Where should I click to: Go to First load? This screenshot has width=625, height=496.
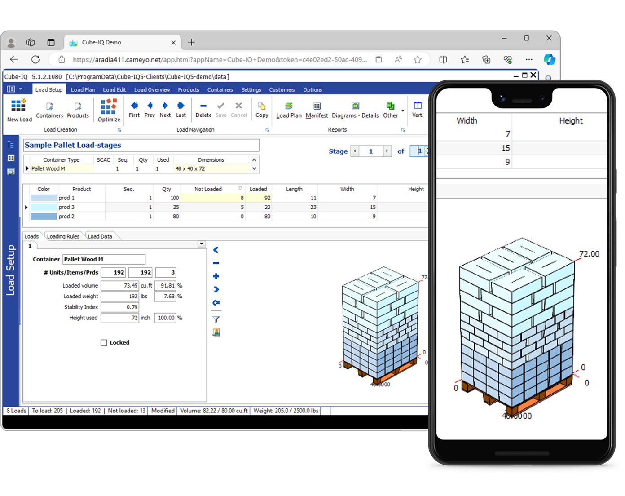(x=134, y=110)
